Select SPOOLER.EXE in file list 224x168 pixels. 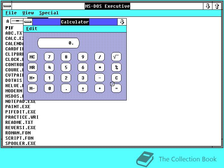(21, 143)
